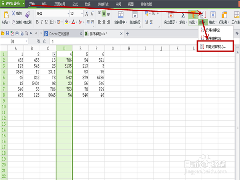
Task: Open the quick access toolbar customize arrow
Action: click(x=41, y=33)
